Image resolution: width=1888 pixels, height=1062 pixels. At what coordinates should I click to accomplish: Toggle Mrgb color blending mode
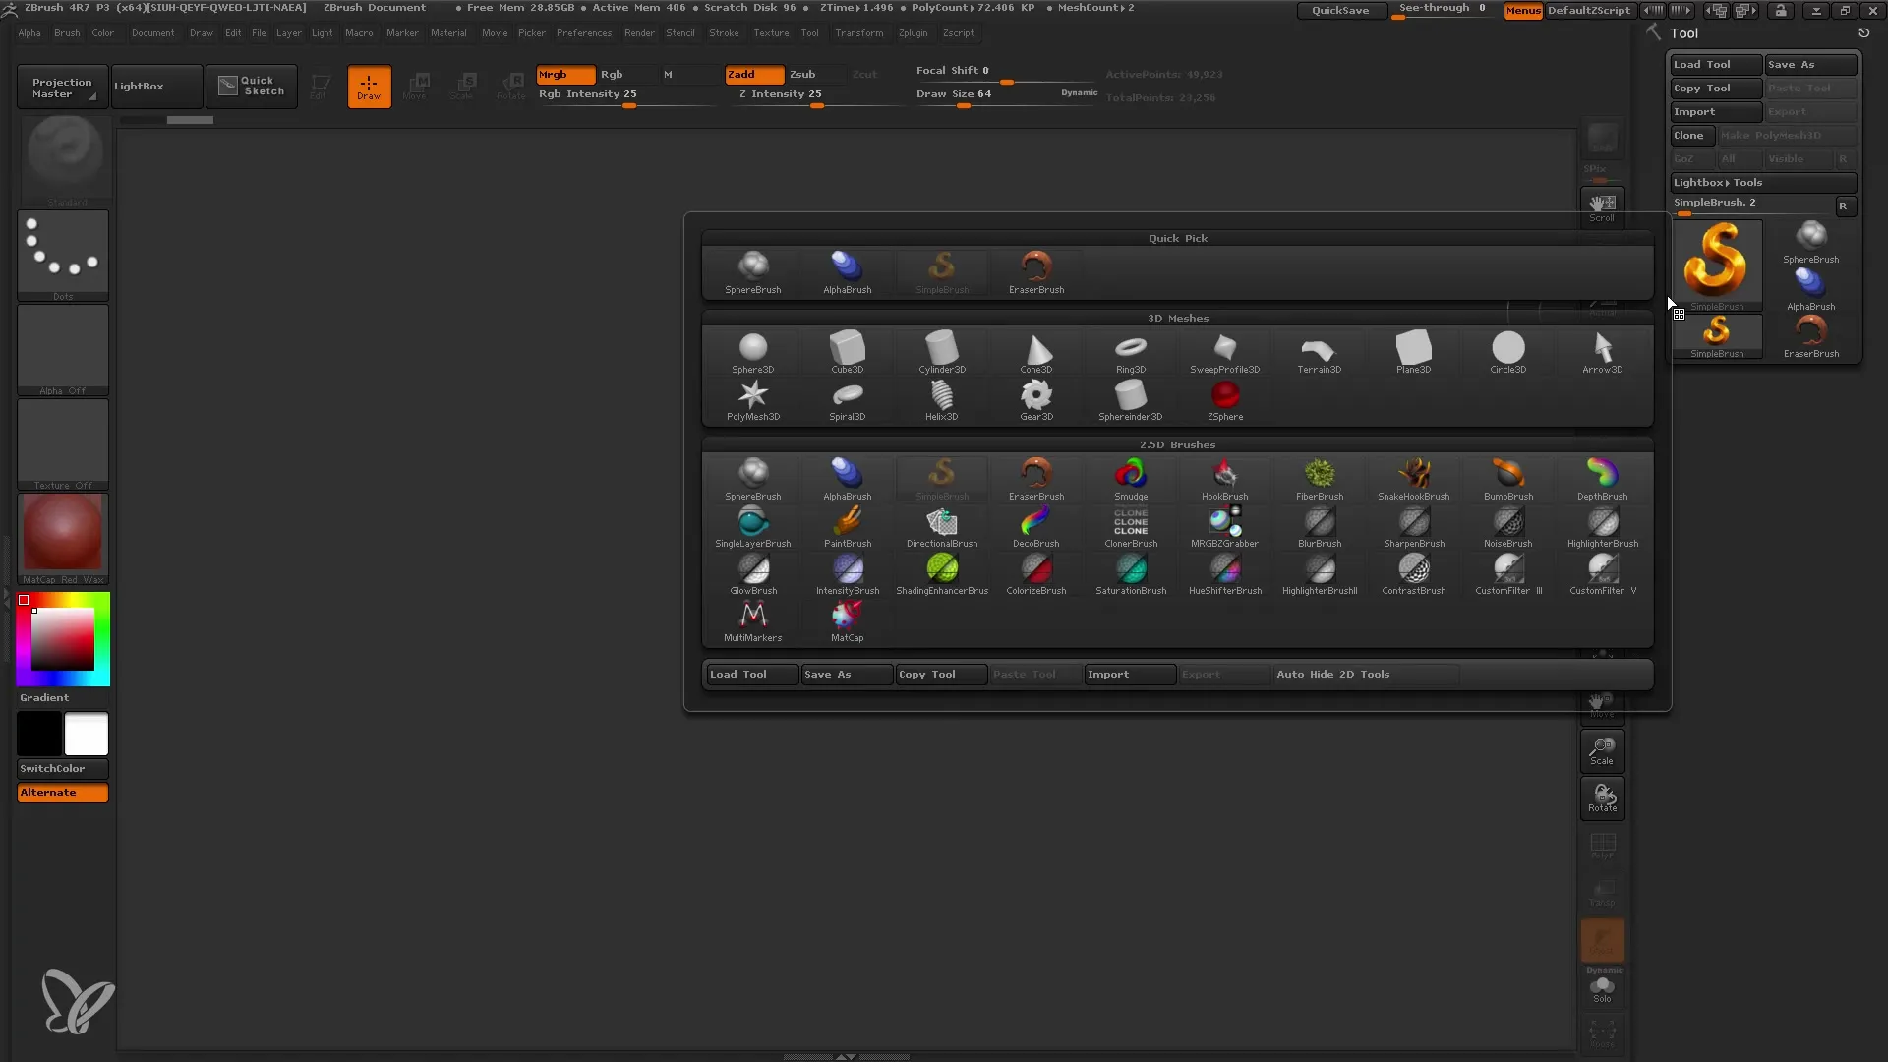point(554,73)
